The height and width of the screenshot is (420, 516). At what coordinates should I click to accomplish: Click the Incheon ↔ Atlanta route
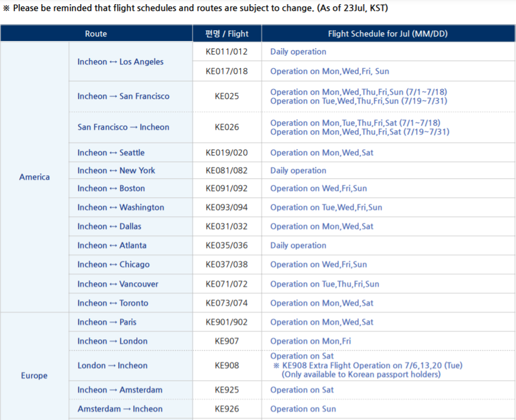(x=112, y=245)
